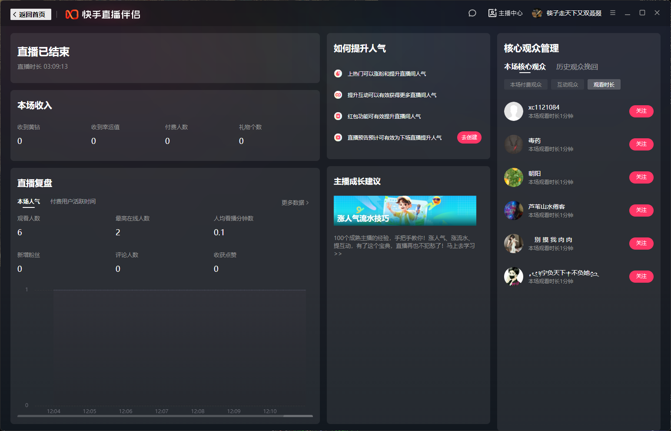Follow viewer xc1121084 with 关注
The height and width of the screenshot is (431, 671).
pyautogui.click(x=641, y=111)
